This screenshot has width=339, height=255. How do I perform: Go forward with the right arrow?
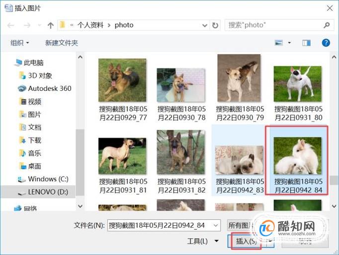(27, 25)
